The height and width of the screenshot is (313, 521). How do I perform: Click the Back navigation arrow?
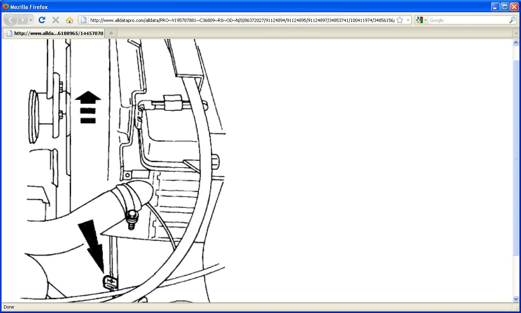10,20
